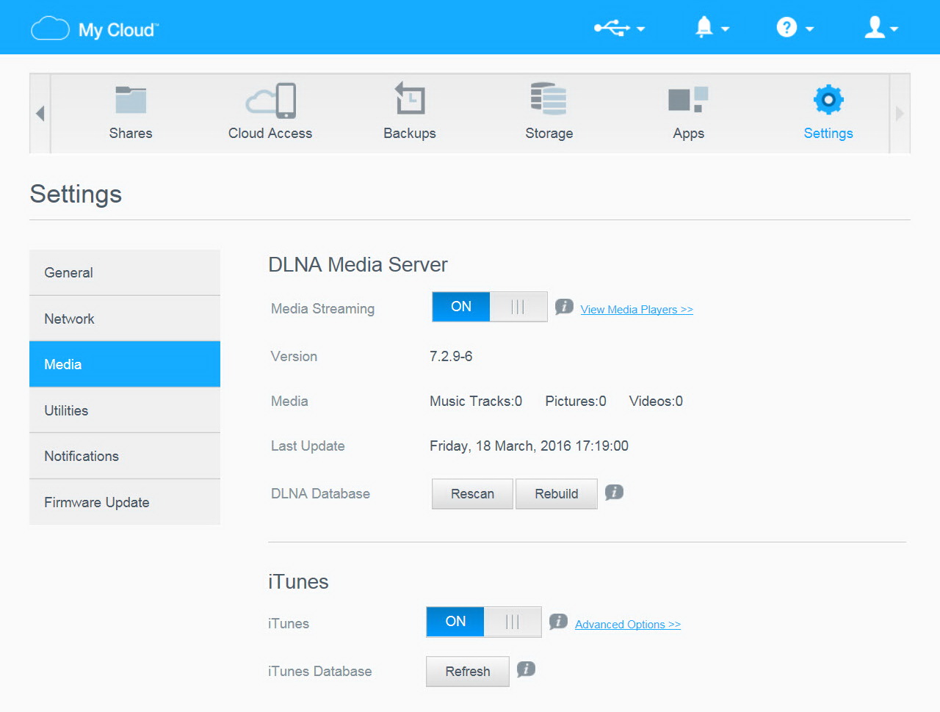Select the General settings tab
This screenshot has width=940, height=712.
tap(125, 272)
